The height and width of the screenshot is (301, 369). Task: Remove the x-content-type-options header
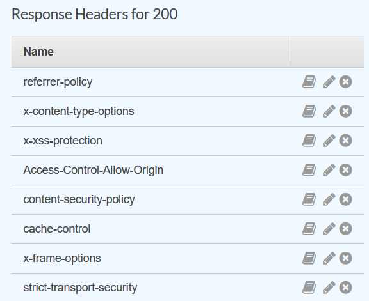tap(345, 111)
